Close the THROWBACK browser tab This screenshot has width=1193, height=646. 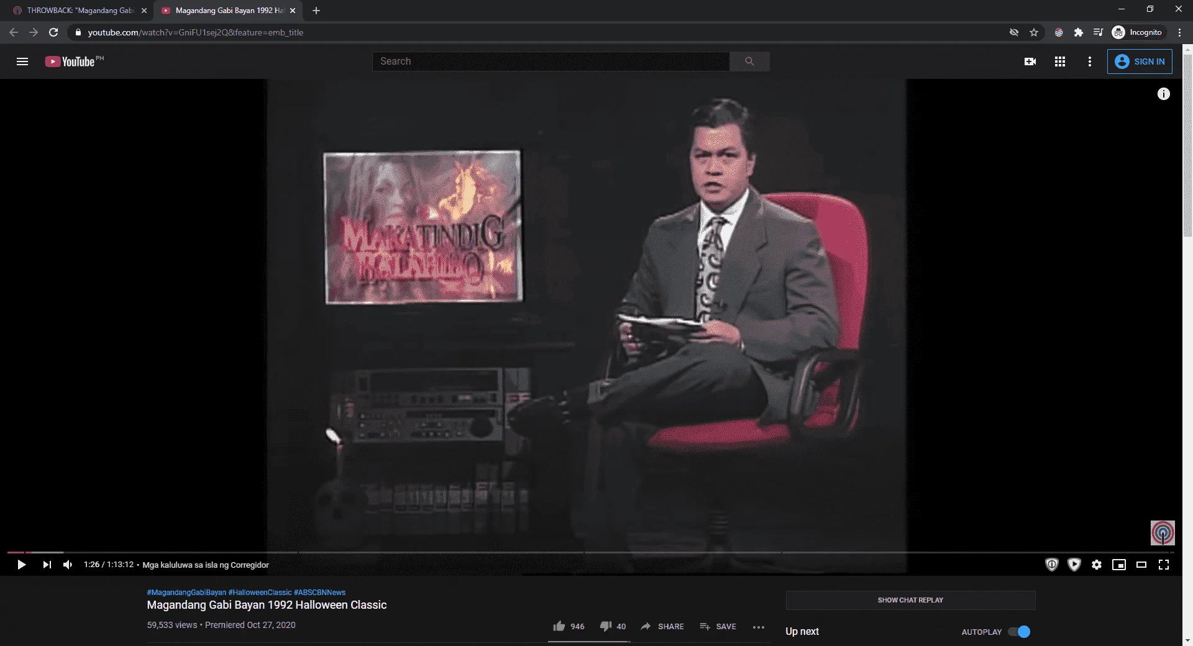coord(144,11)
